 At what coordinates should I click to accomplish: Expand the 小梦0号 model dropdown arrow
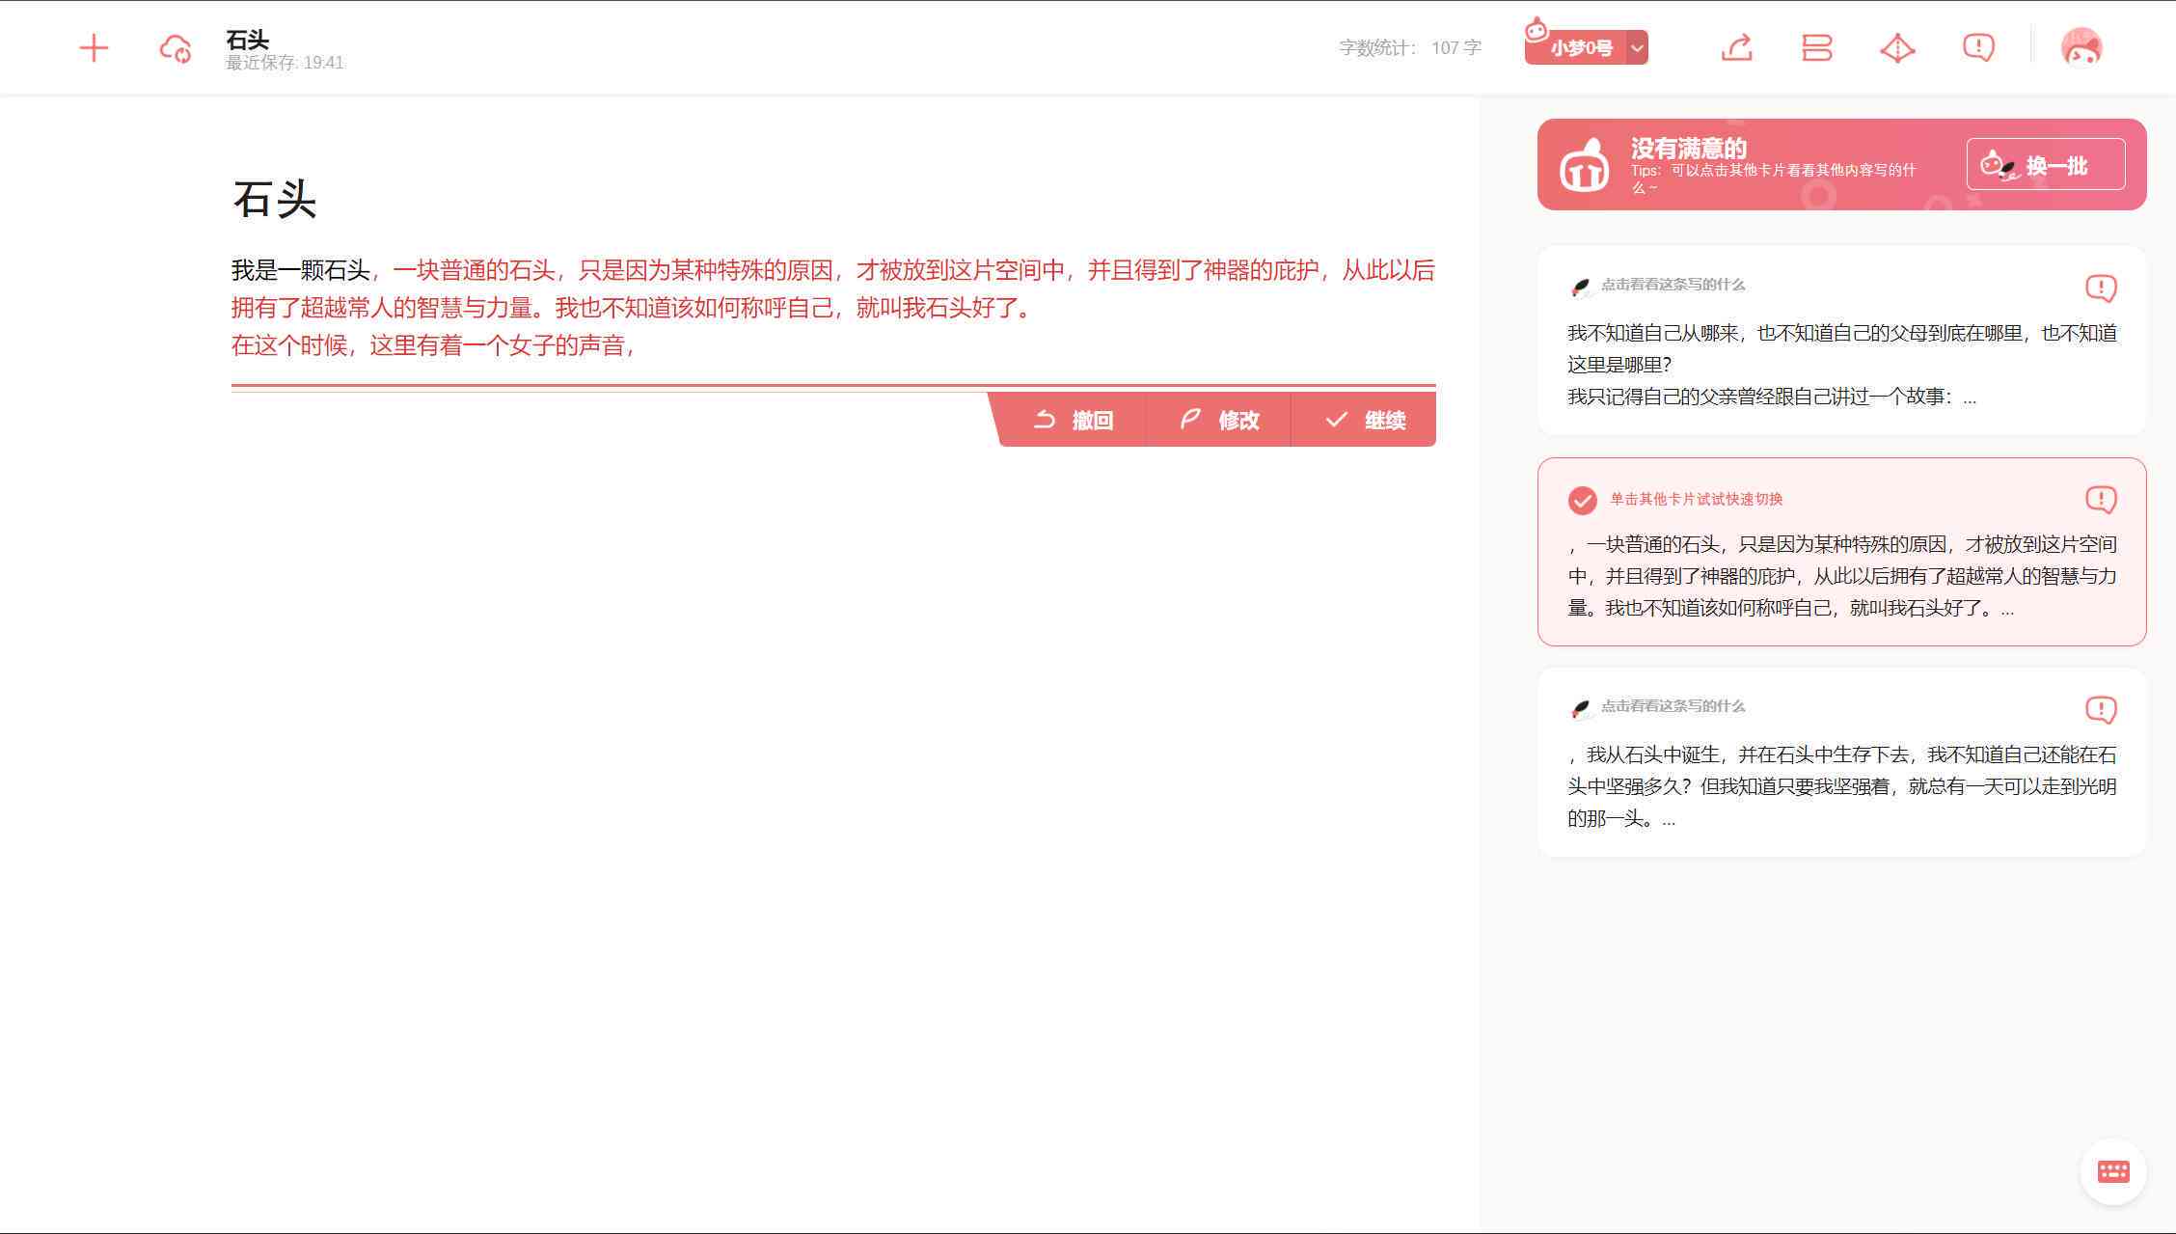click(x=1637, y=47)
